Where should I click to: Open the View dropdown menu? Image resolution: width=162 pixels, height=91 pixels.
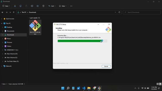63,6
